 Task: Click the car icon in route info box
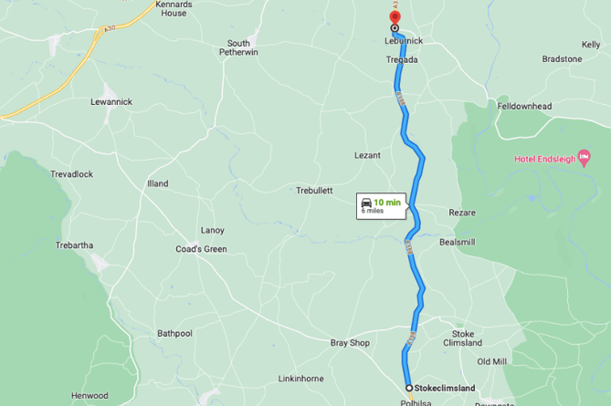tap(366, 203)
